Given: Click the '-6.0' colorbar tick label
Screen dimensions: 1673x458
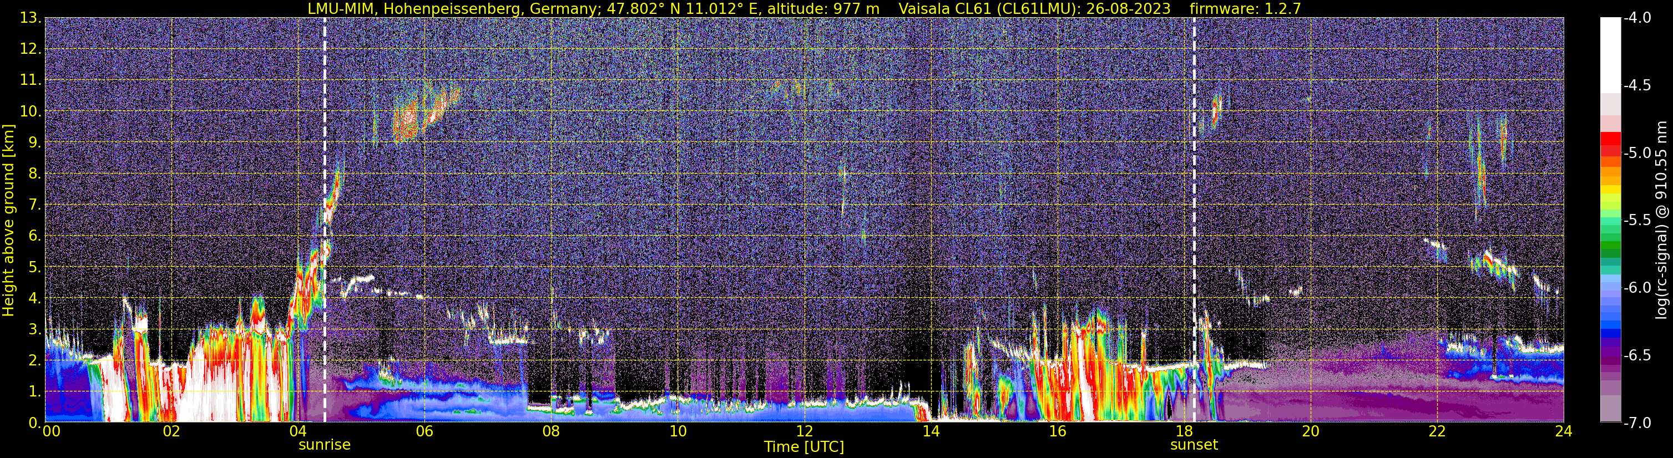Looking at the screenshot, I should click(1636, 288).
